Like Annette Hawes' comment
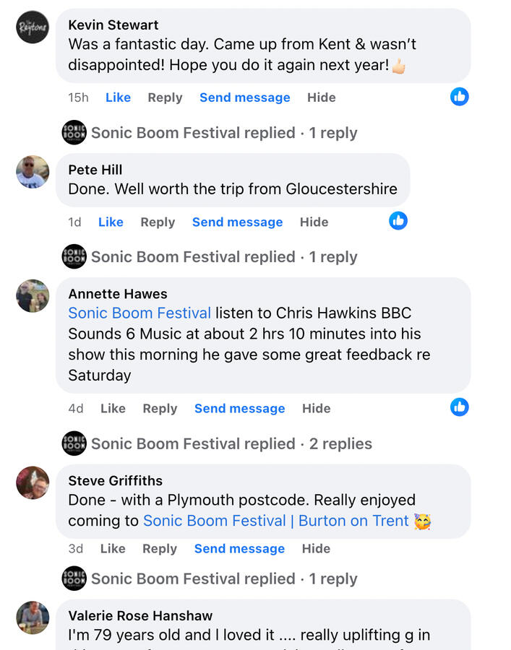This screenshot has width=511, height=650. [113, 408]
